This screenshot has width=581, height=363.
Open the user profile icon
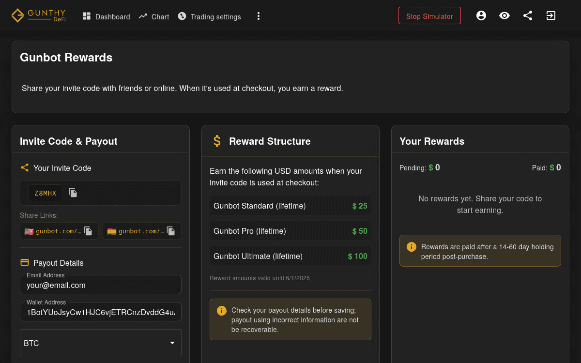coord(481,15)
